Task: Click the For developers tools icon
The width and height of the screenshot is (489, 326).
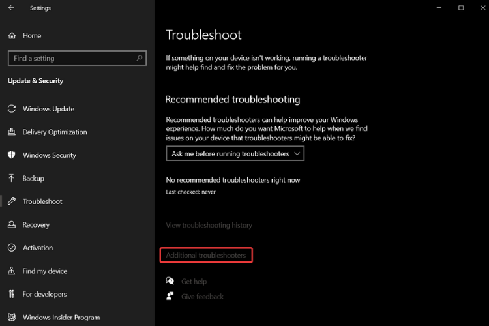Action: pyautogui.click(x=11, y=294)
